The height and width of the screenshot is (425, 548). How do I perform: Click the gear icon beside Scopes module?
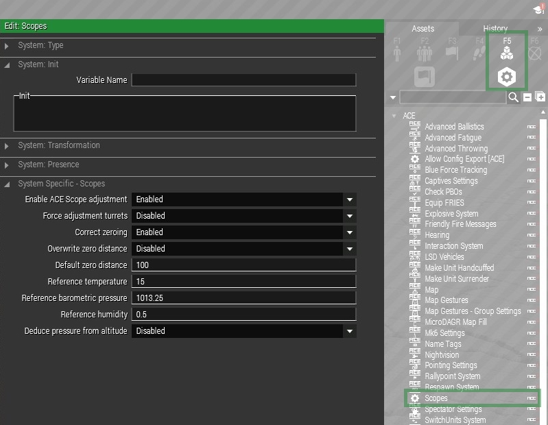tap(415, 398)
